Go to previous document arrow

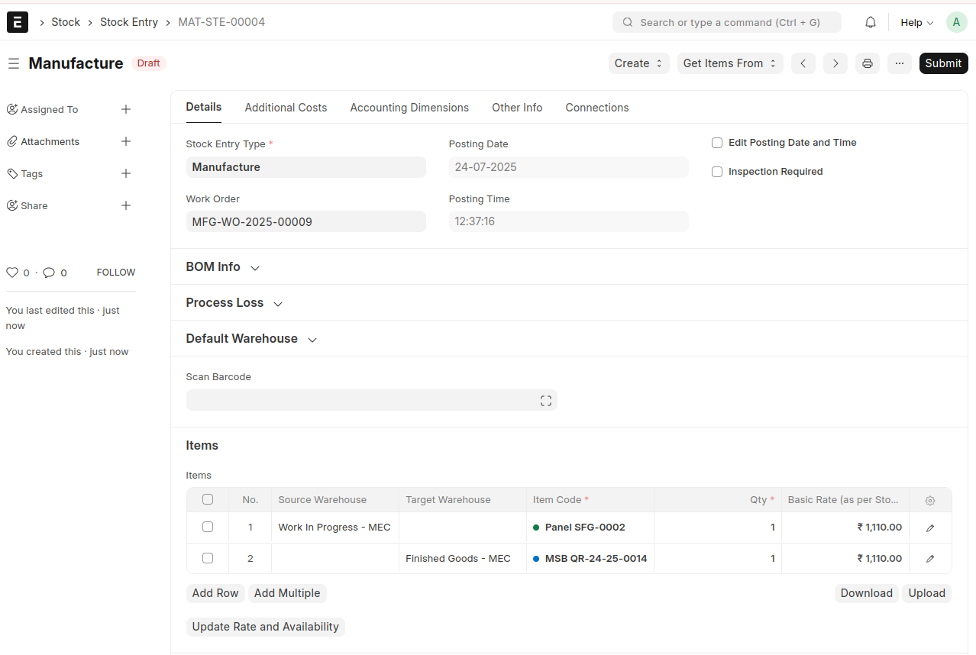(x=803, y=63)
